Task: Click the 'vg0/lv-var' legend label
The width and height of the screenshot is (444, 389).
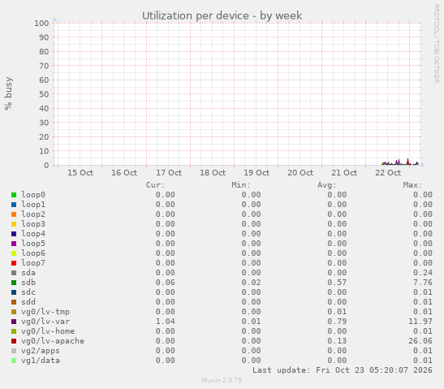Action: (45, 322)
